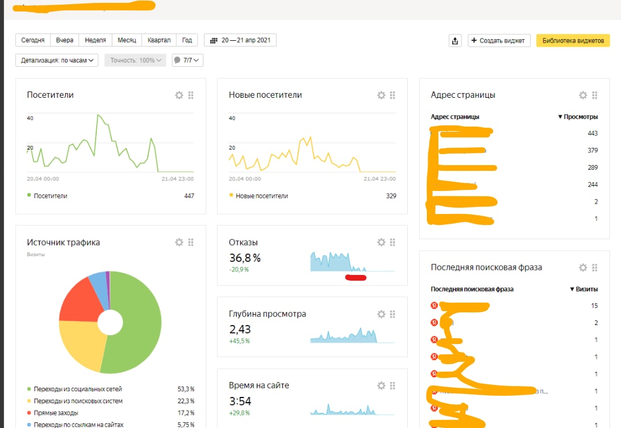The height and width of the screenshot is (428, 621).
Task: Open settings gear of Источник трафика widget
Action: coord(179,242)
